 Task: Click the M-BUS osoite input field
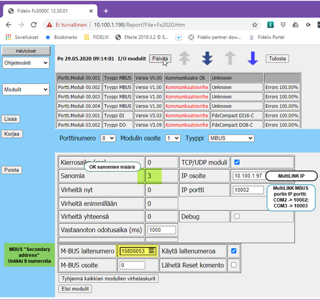click(x=132, y=265)
